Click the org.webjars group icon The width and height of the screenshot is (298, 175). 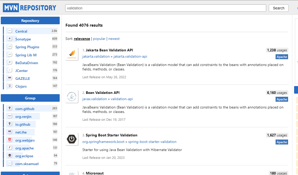pos(10,140)
